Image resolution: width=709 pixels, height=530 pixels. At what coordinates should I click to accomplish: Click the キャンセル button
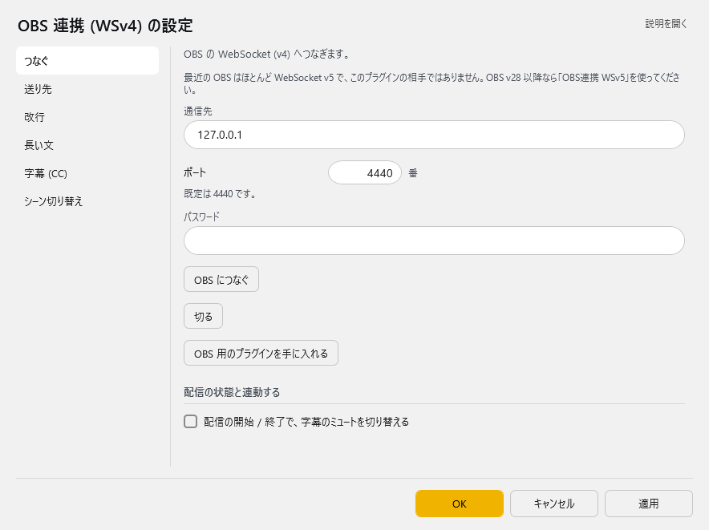[554, 504]
